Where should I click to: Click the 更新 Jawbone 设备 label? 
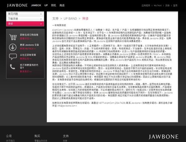29,45
